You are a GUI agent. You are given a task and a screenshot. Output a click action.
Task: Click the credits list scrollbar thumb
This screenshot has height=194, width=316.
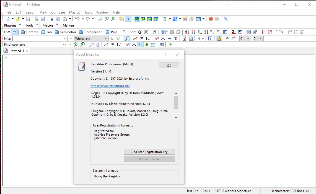point(176,102)
